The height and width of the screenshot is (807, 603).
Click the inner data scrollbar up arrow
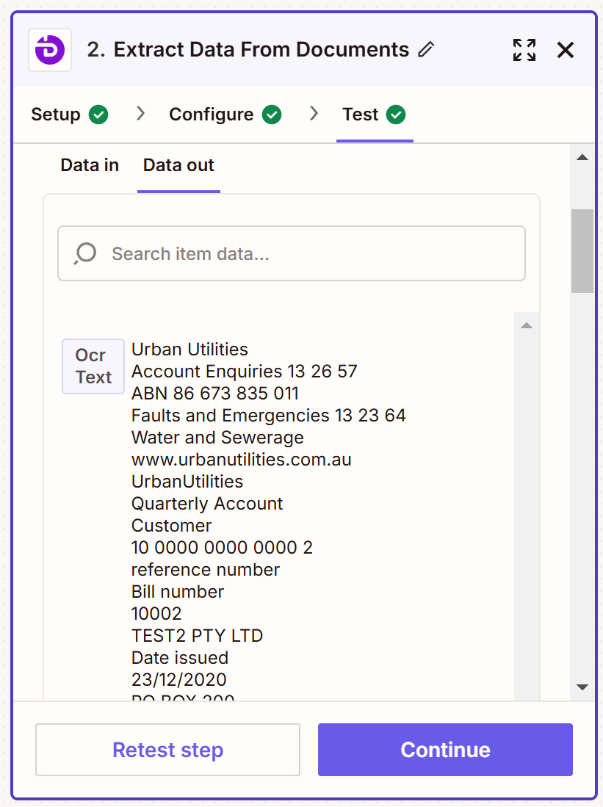[x=527, y=325]
